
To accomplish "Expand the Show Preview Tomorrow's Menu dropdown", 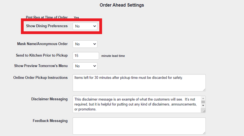I will pyautogui.click(x=85, y=66).
